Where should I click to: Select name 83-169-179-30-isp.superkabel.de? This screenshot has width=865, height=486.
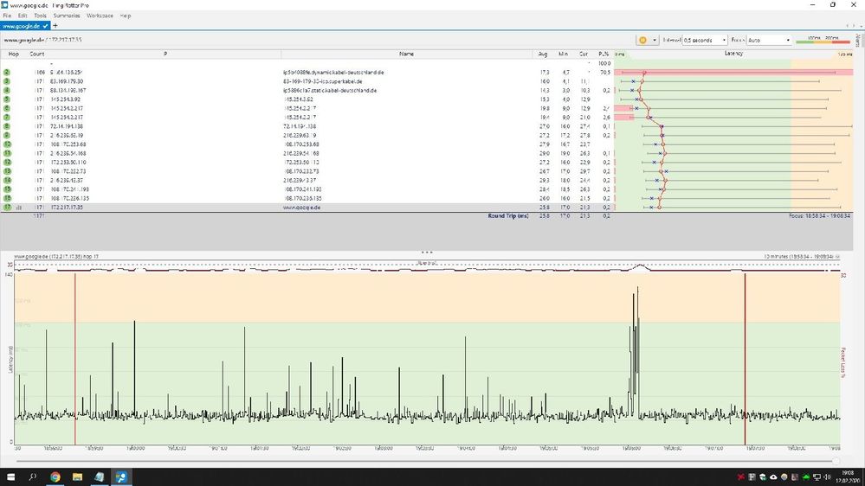click(323, 81)
